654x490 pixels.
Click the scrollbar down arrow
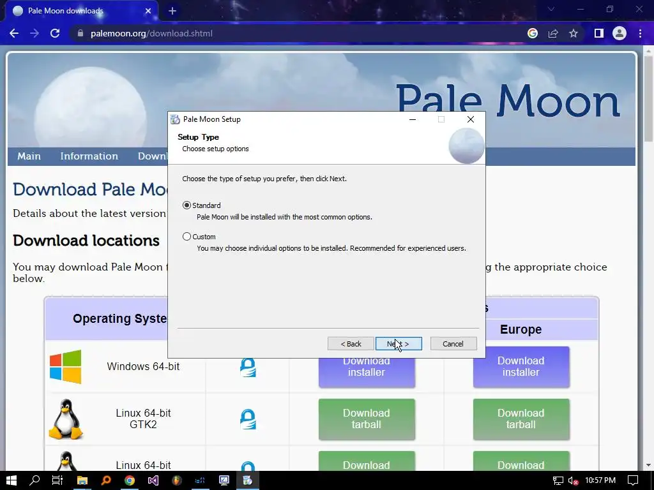click(649, 465)
